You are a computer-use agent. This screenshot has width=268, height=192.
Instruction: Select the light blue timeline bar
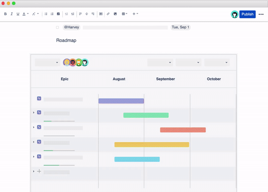click(137, 159)
